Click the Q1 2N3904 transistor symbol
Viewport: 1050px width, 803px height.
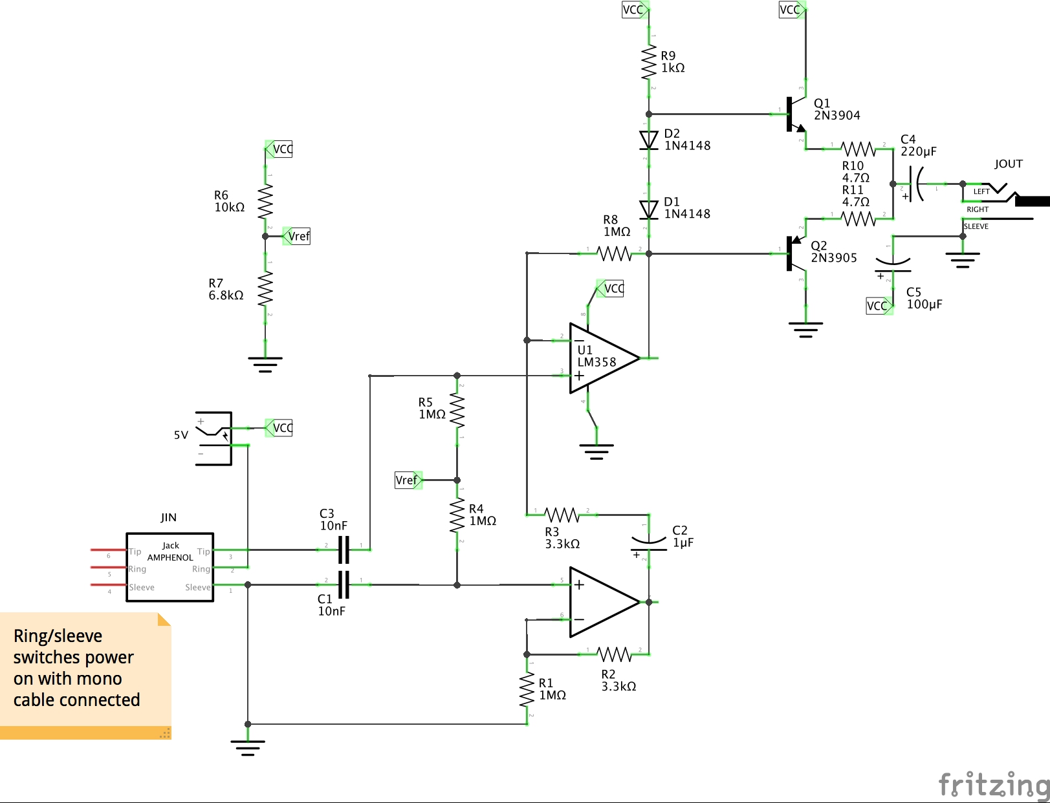tap(795, 114)
